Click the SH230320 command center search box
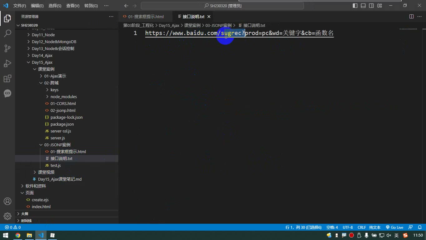This screenshot has height=240, width=426. [x=222, y=6]
